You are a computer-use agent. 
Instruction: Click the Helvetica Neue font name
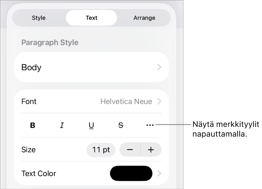(126, 102)
